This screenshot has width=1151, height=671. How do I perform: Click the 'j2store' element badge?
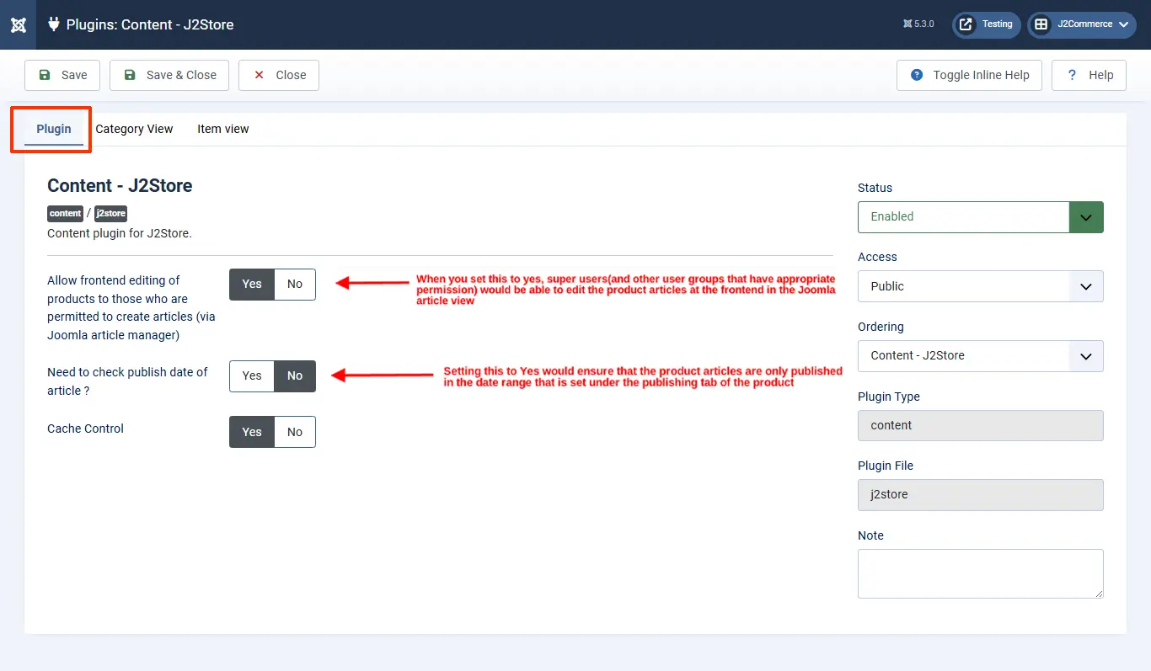110,214
